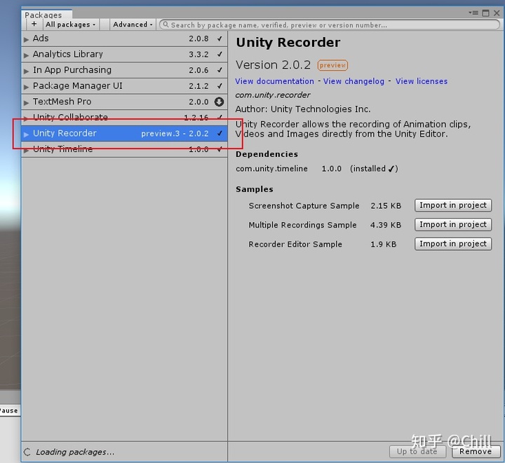Select the Package Manager UI package
The height and width of the screenshot is (463, 505).
tap(124, 86)
